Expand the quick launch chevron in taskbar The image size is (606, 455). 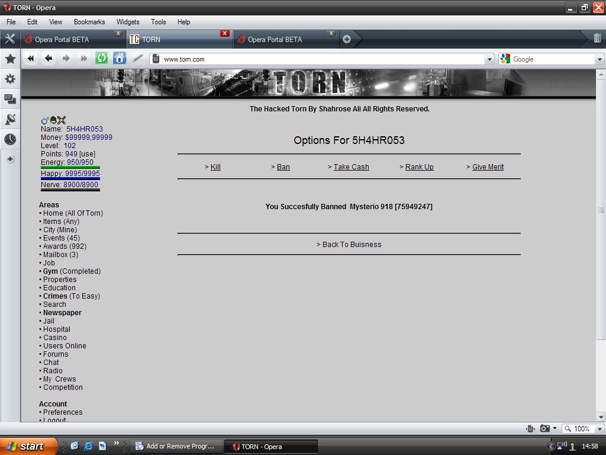pos(116,443)
